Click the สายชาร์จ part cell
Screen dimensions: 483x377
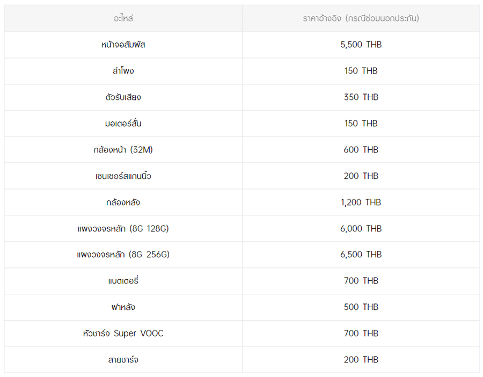123,360
